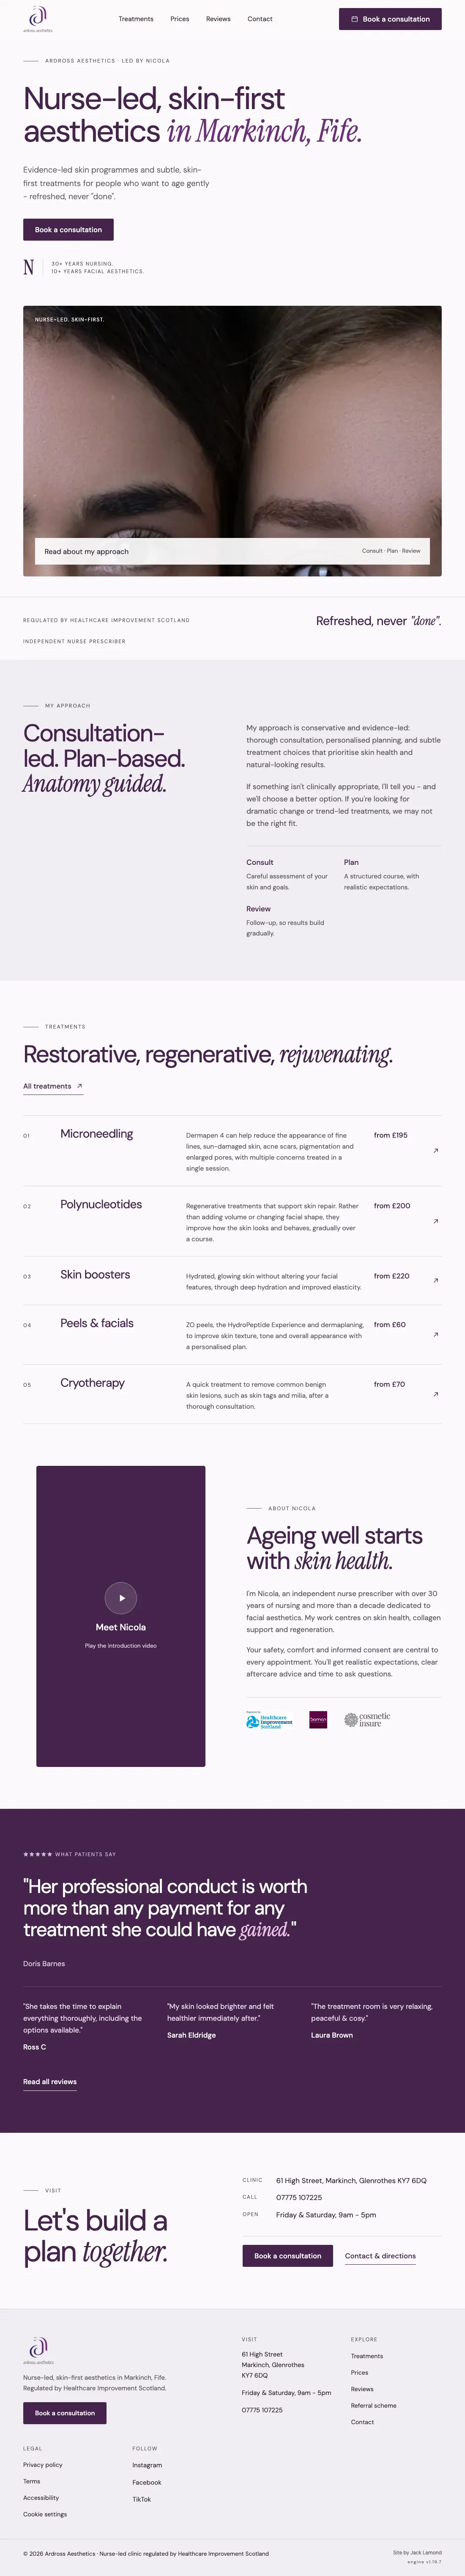Open the footer Treatments link under Explore
Screen dimensions: 465x2576
pos(367,2356)
